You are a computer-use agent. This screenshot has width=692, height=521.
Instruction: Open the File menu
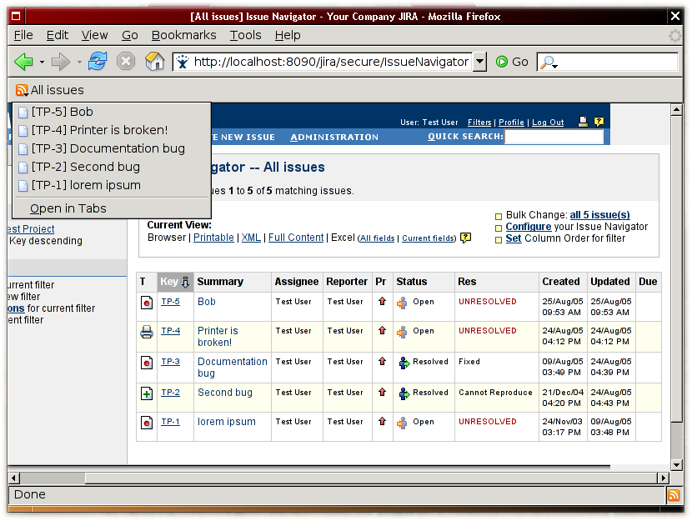click(x=23, y=35)
